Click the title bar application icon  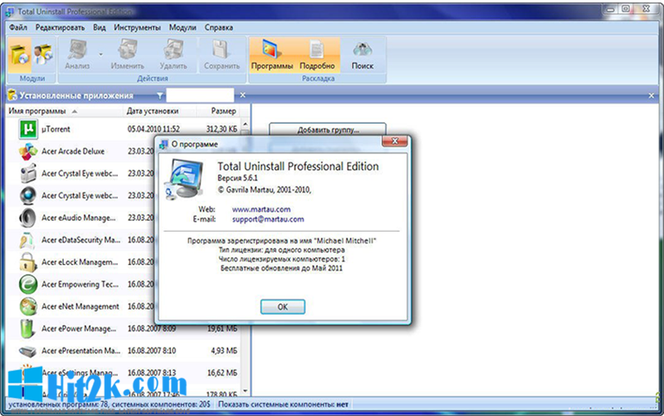[10, 12]
